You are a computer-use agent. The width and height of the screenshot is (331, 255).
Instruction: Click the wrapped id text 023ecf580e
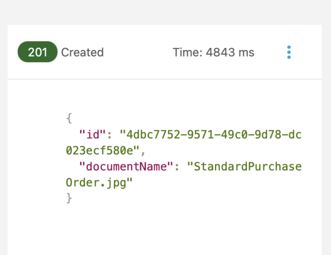coord(102,150)
